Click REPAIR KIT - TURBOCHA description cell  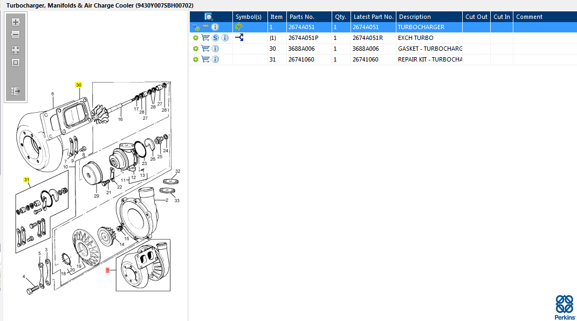coord(430,59)
